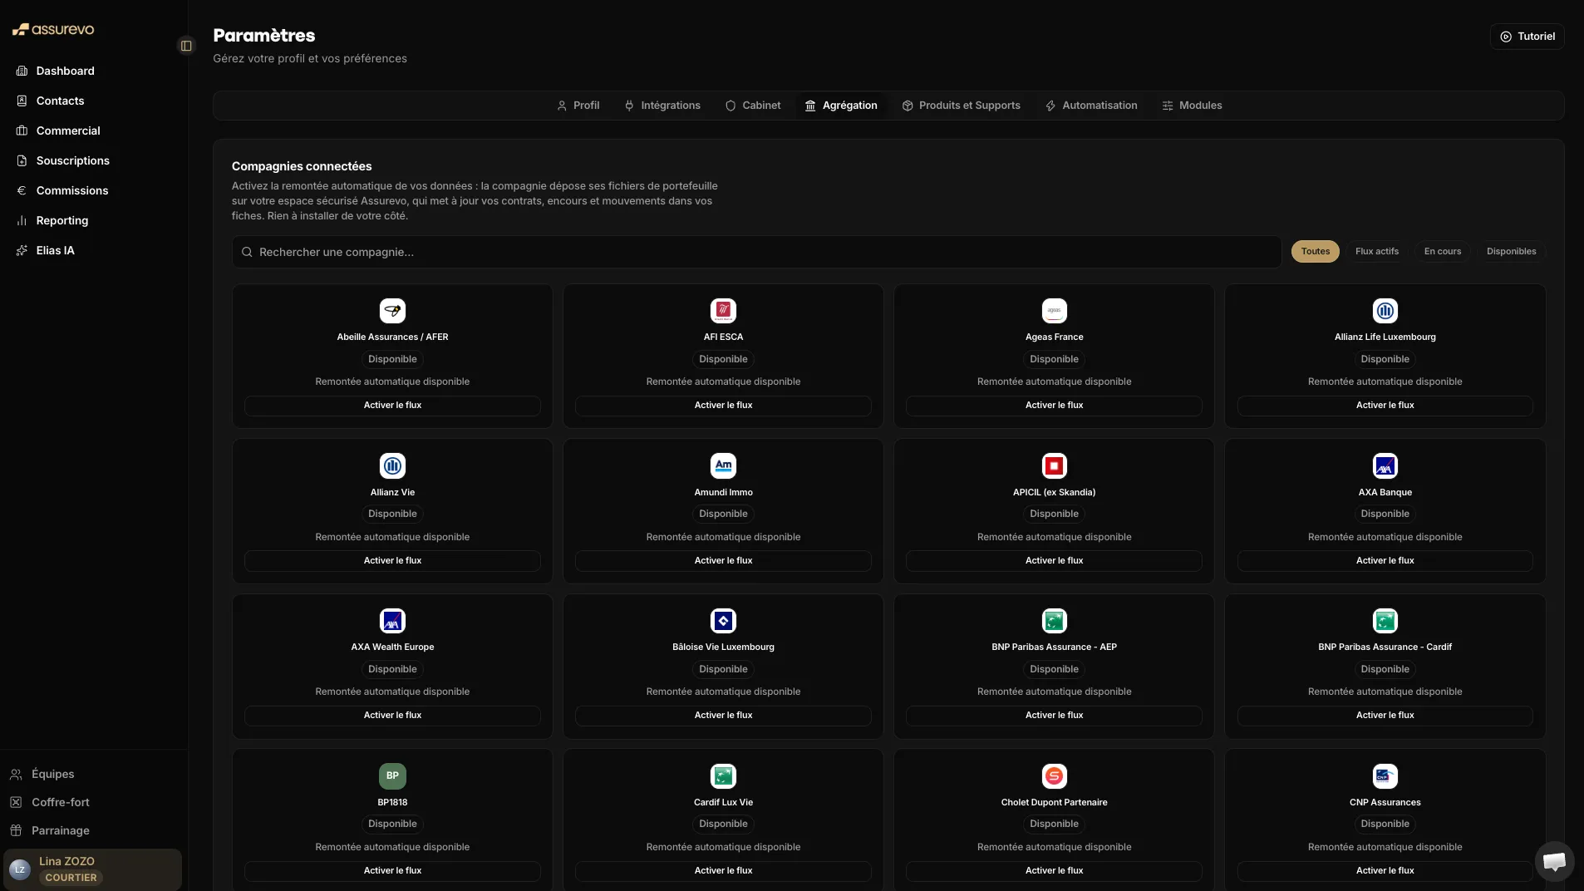Activate the flux for Cholet Dupont Partenaire
Viewport: 1584px width, 891px height.
pyautogui.click(x=1054, y=871)
